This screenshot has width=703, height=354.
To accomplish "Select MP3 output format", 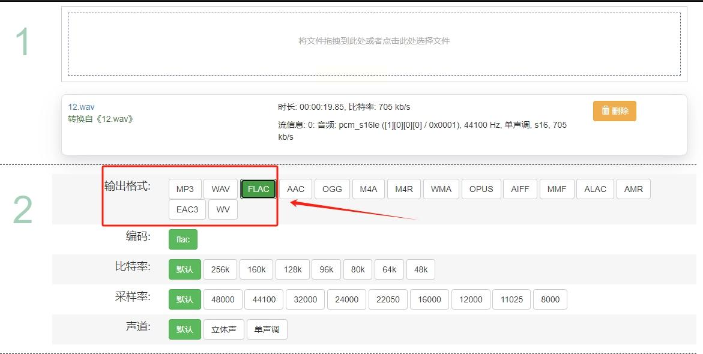I will click(185, 189).
